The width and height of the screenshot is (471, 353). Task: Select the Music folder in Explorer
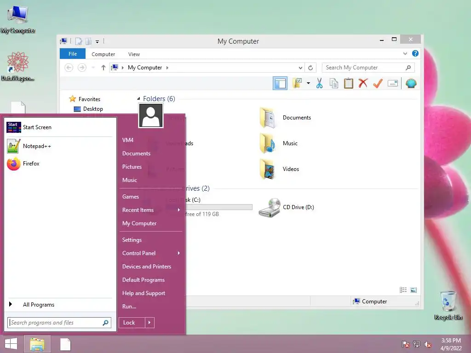point(279,143)
